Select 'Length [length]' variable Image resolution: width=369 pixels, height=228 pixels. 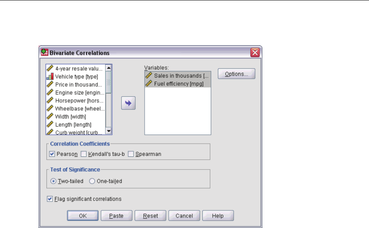pos(76,124)
